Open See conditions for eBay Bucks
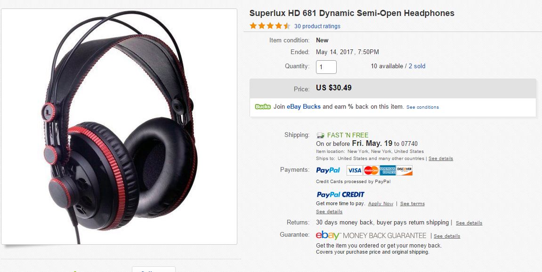The width and height of the screenshot is (542, 272). click(422, 107)
